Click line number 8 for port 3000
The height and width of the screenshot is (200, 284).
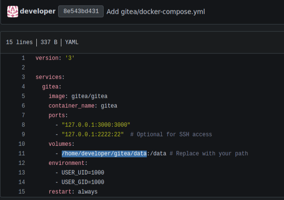click(x=23, y=125)
